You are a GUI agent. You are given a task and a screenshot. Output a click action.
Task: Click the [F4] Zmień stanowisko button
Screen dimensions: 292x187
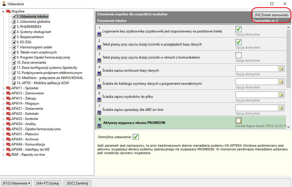pyautogui.click(x=271, y=15)
